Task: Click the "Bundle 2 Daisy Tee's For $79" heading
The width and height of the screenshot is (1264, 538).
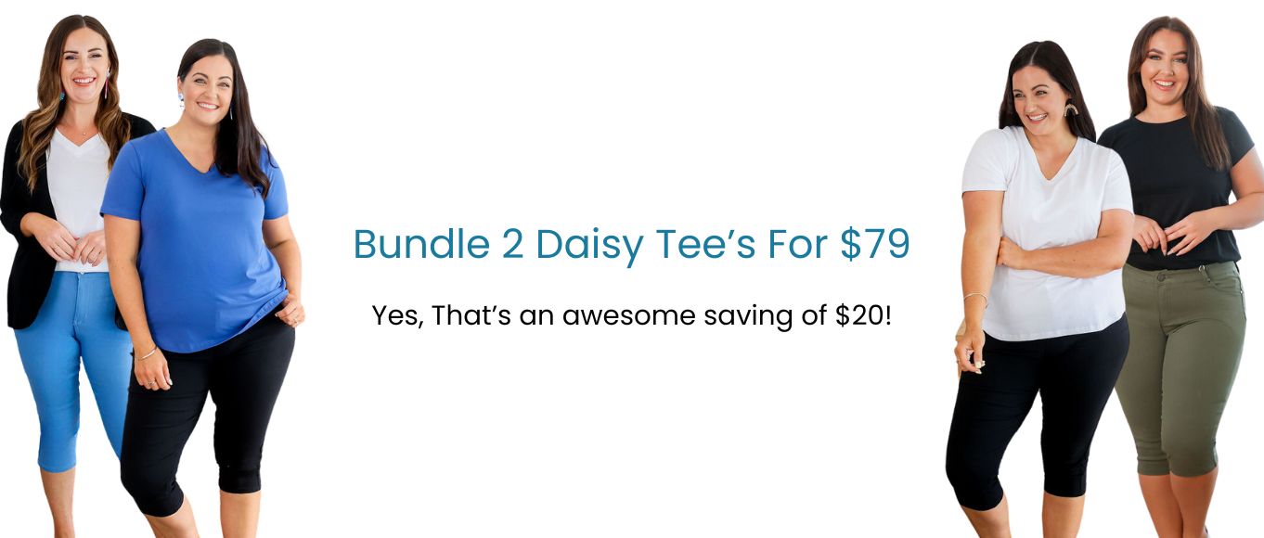Action: pos(631,244)
